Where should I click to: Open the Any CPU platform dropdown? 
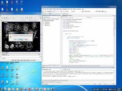tap(76, 11)
